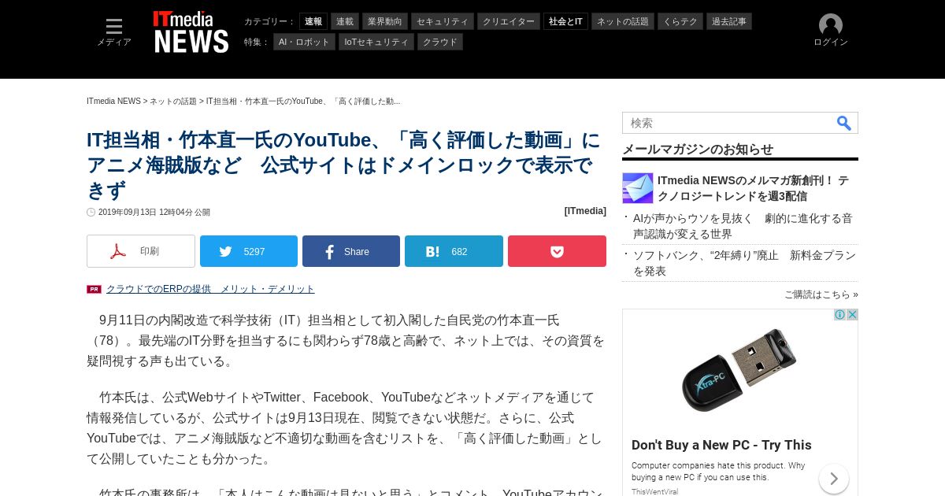Open 速報 category tab
The height and width of the screenshot is (496, 945).
coord(313,21)
